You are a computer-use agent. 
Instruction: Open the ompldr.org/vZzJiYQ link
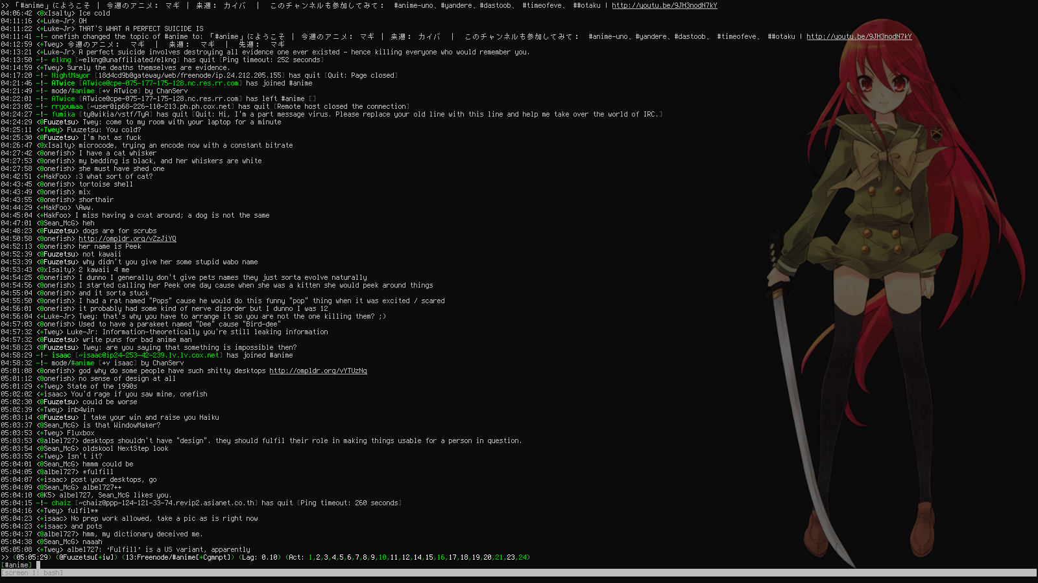(127, 238)
